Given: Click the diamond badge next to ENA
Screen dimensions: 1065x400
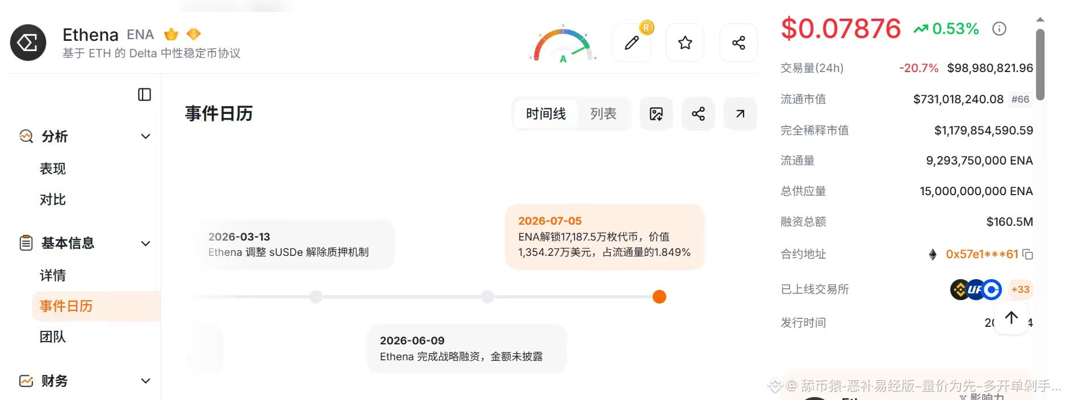Looking at the screenshot, I should (194, 35).
